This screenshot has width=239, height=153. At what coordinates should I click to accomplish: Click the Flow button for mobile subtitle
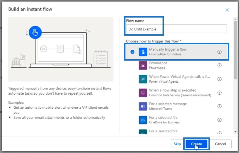click(165, 54)
